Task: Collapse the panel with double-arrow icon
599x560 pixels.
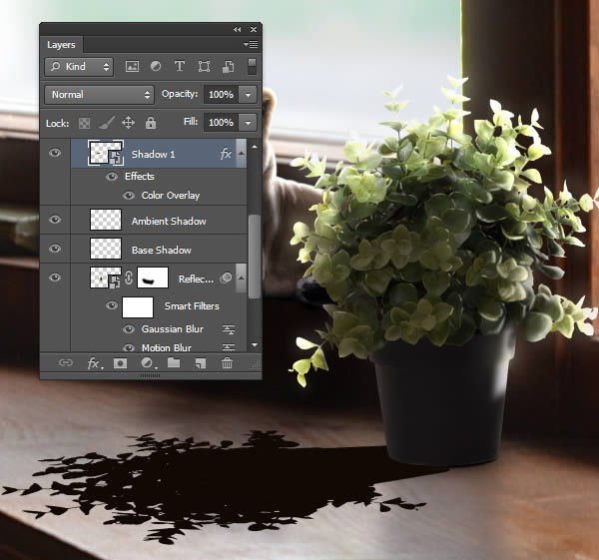Action: 238,29
